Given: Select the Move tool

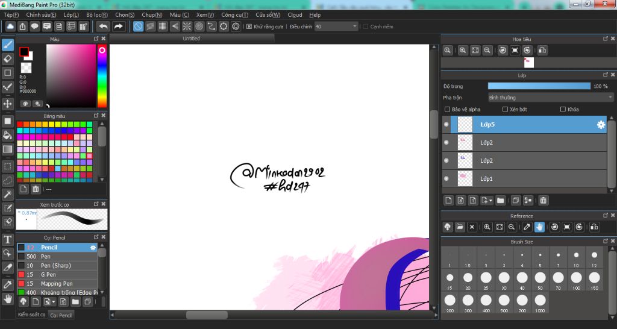Looking at the screenshot, I should 7,104.
